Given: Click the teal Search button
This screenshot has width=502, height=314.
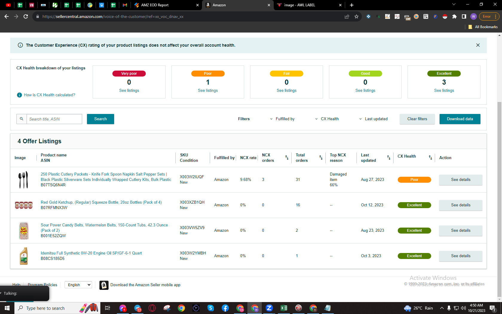Looking at the screenshot, I should 100,119.
